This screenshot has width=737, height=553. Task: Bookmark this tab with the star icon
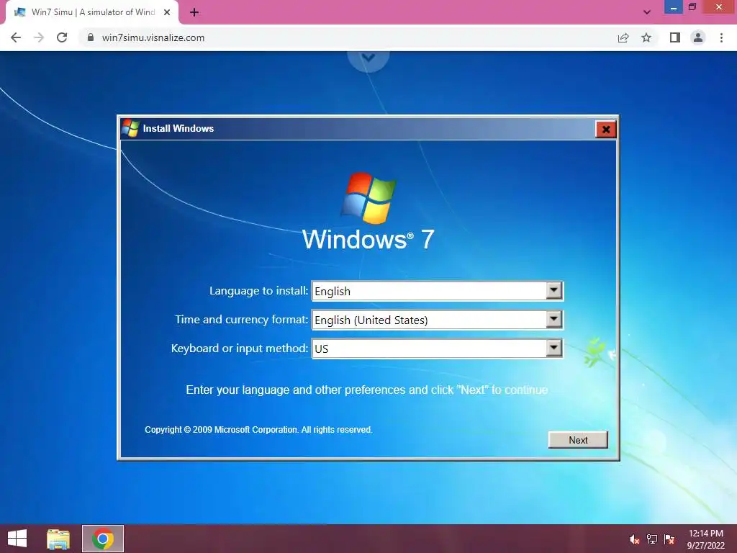click(646, 37)
